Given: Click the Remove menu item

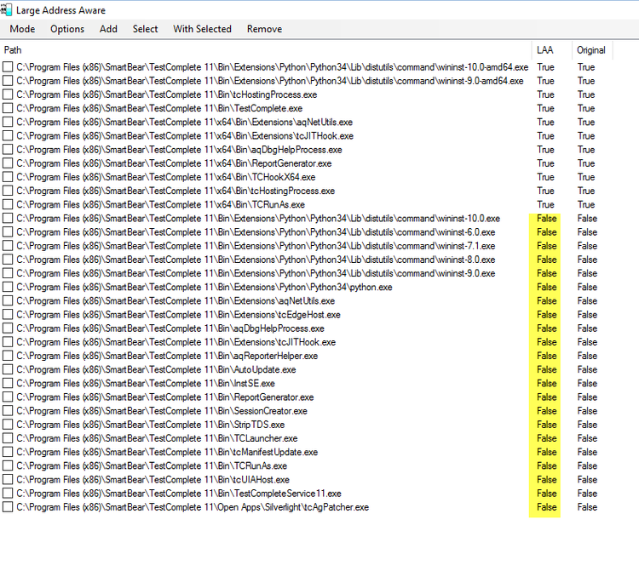Looking at the screenshot, I should (264, 29).
